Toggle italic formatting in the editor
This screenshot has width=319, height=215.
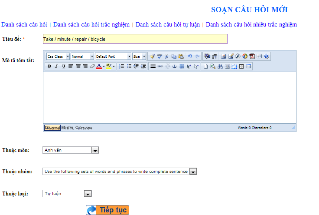pyautogui.click(x=56, y=66)
